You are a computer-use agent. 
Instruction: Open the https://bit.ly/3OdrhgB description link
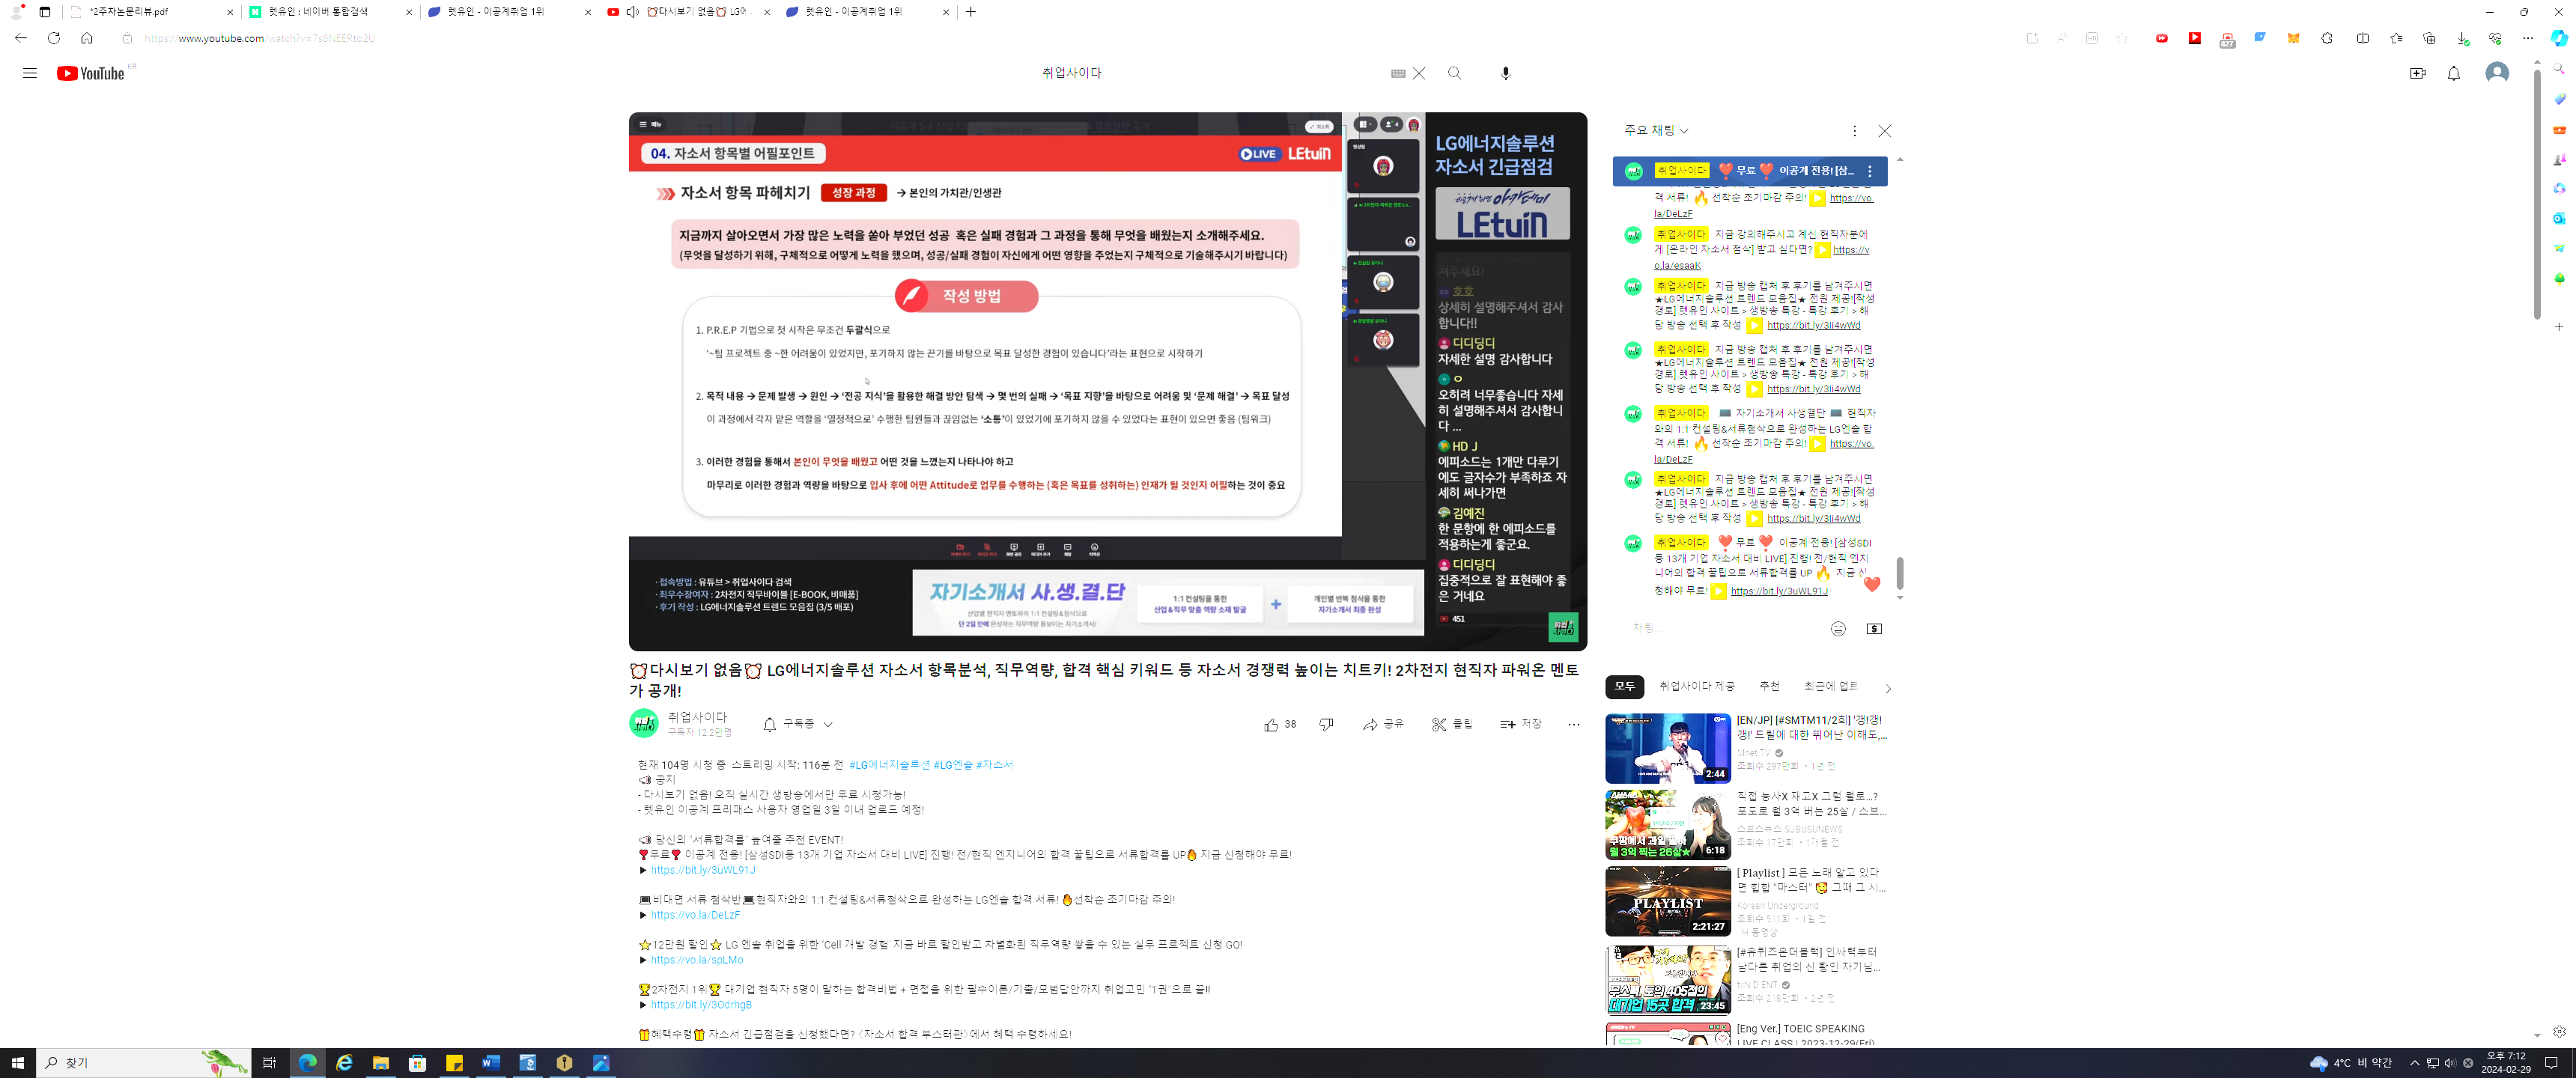point(701,1005)
